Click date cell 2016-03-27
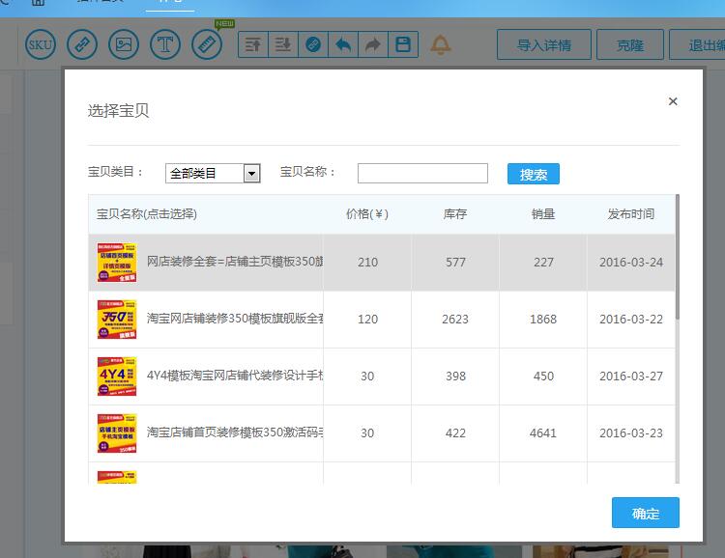This screenshot has height=558, width=725. (631, 376)
